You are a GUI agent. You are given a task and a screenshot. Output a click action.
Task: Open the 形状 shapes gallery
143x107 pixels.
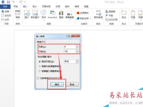point(44,15)
